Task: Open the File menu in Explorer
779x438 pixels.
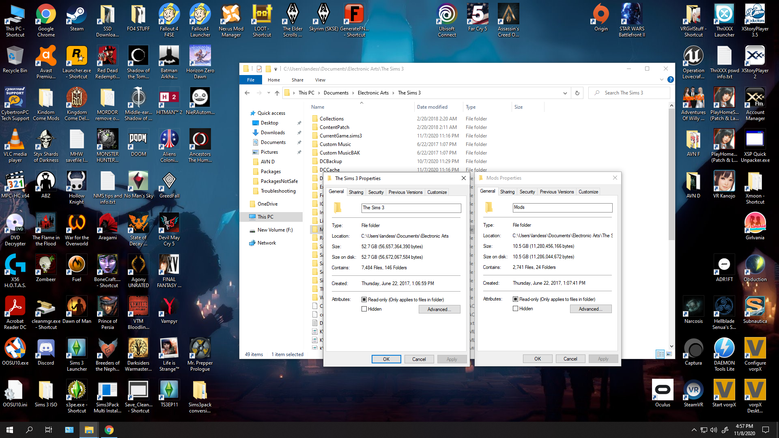Action: (x=251, y=80)
